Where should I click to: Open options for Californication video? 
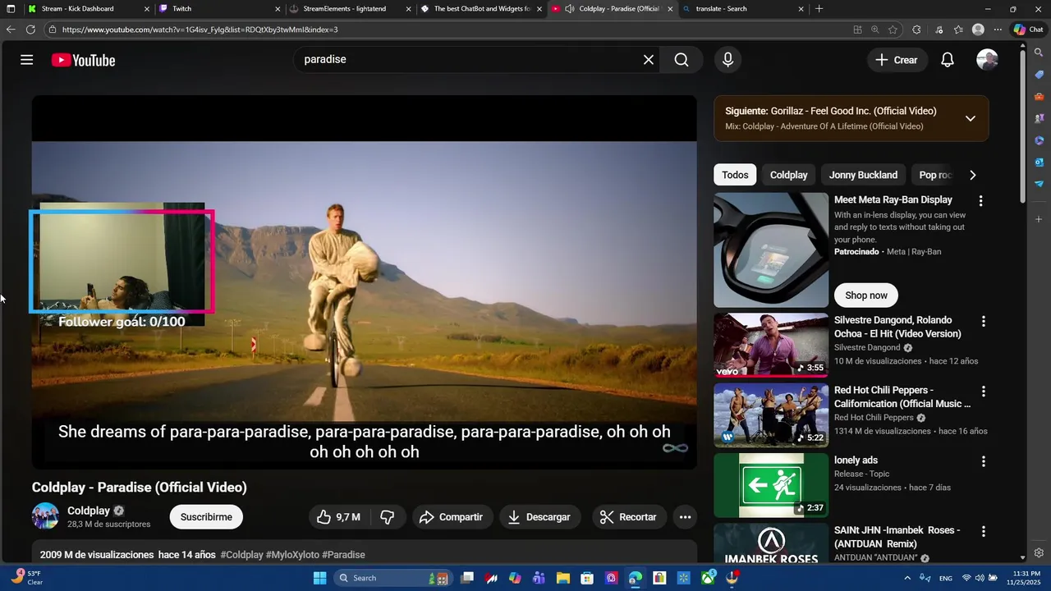[983, 392]
